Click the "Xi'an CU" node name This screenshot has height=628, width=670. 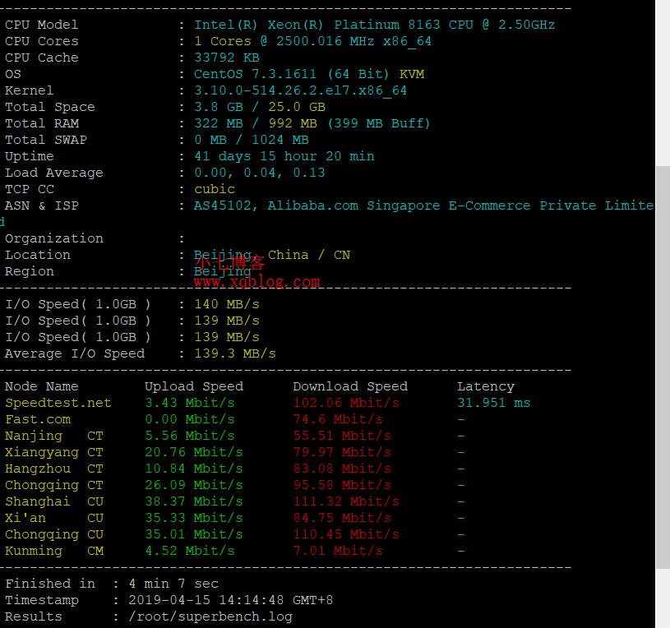click(x=53, y=518)
